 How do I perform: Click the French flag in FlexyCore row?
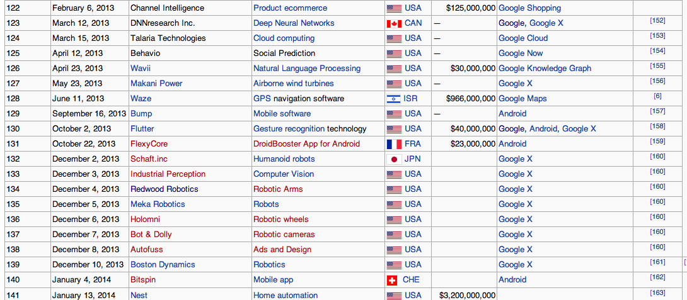click(x=394, y=144)
